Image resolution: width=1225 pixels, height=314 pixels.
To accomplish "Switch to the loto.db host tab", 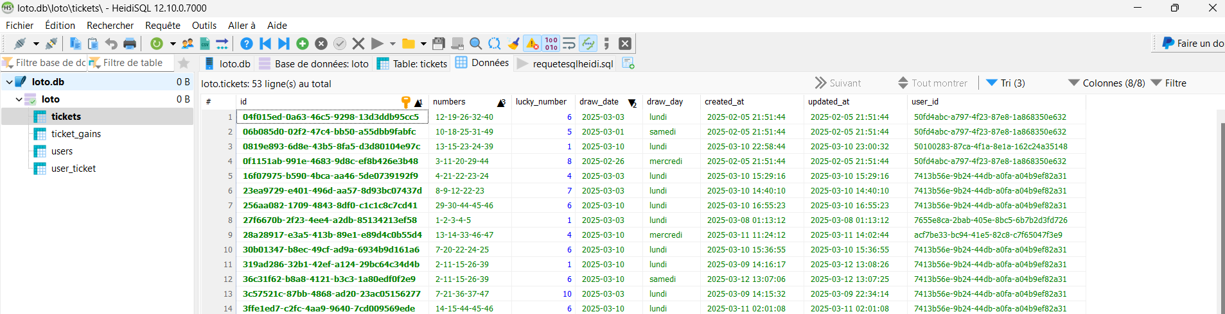I will pyautogui.click(x=227, y=63).
